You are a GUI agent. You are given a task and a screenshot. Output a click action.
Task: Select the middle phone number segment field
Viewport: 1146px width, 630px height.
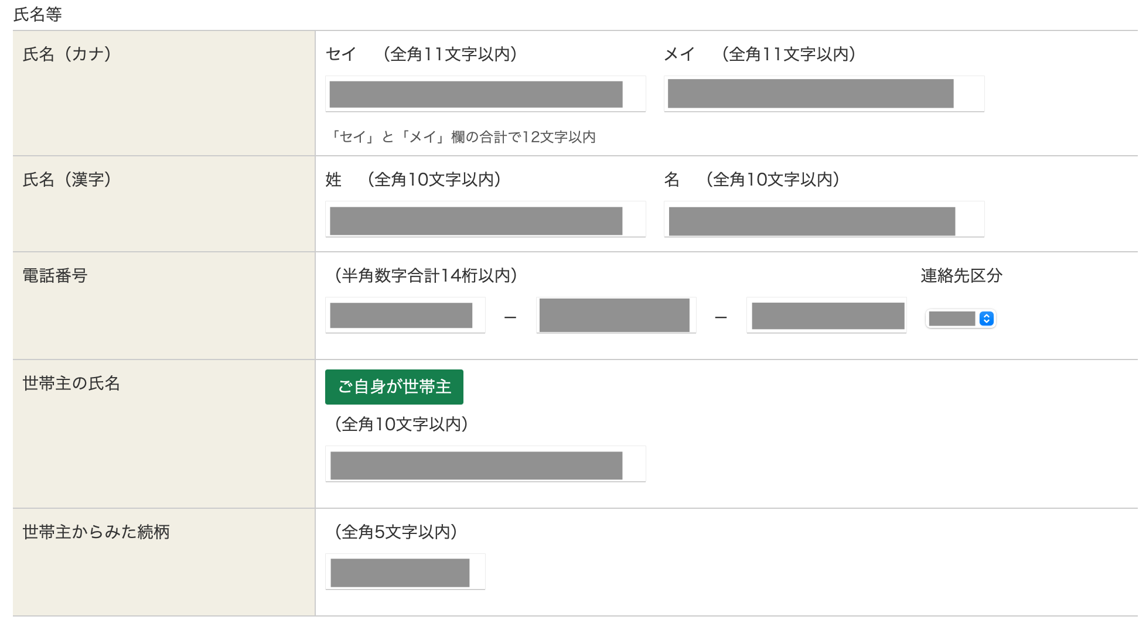click(x=616, y=316)
